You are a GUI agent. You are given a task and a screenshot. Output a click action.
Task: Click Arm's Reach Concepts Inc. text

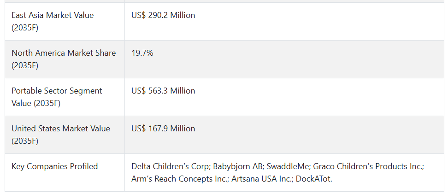pos(180,179)
